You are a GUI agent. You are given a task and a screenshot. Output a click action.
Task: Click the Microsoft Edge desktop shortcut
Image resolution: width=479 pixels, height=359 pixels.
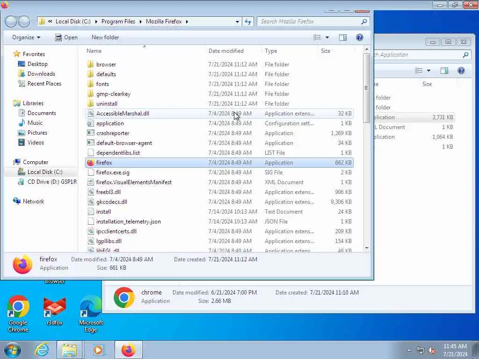91,314
